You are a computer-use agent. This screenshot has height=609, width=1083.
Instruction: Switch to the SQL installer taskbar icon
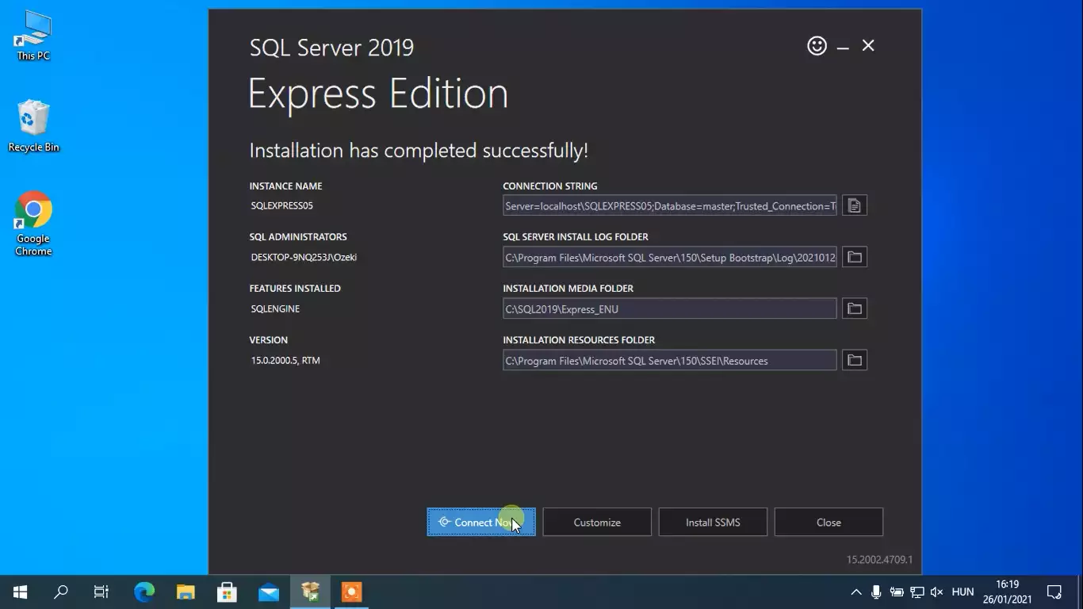310,592
